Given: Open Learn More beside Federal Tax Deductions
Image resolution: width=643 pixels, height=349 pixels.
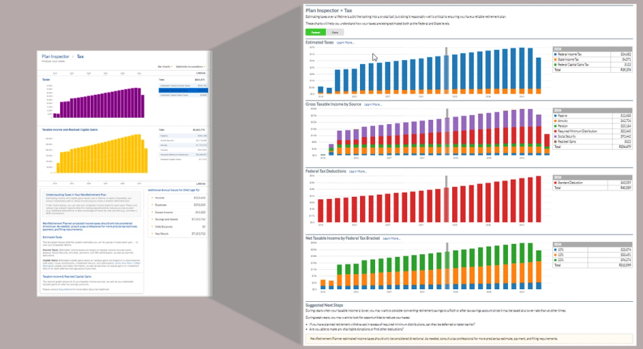Looking at the screenshot, I should [x=358, y=171].
